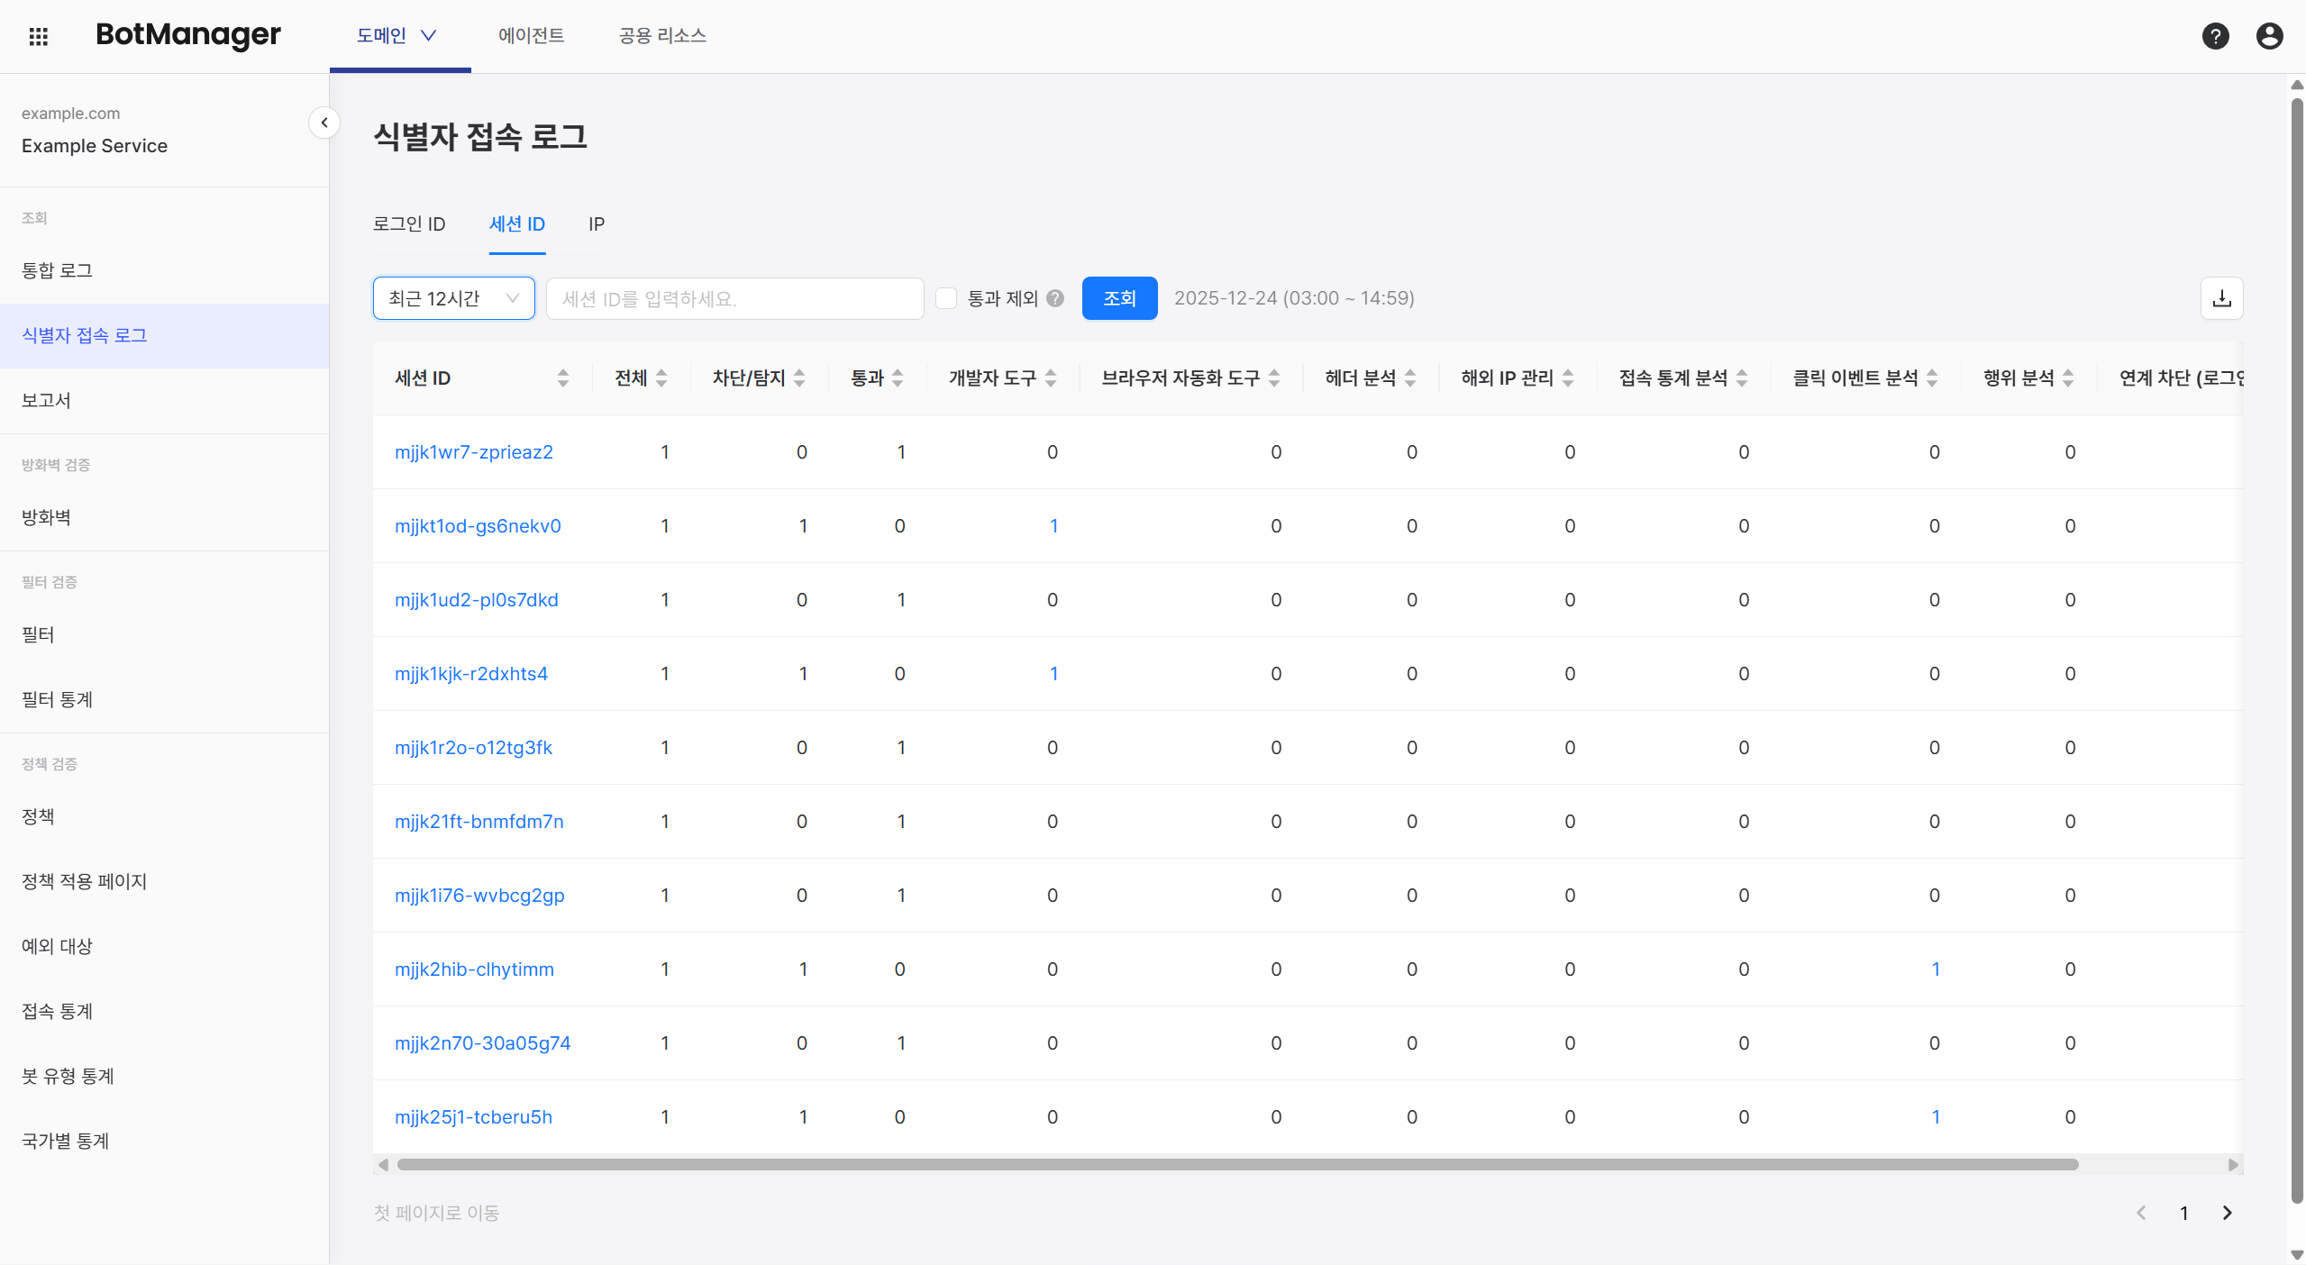Collapse the sidebar with the chevron button
The height and width of the screenshot is (1265, 2306).
[x=324, y=123]
